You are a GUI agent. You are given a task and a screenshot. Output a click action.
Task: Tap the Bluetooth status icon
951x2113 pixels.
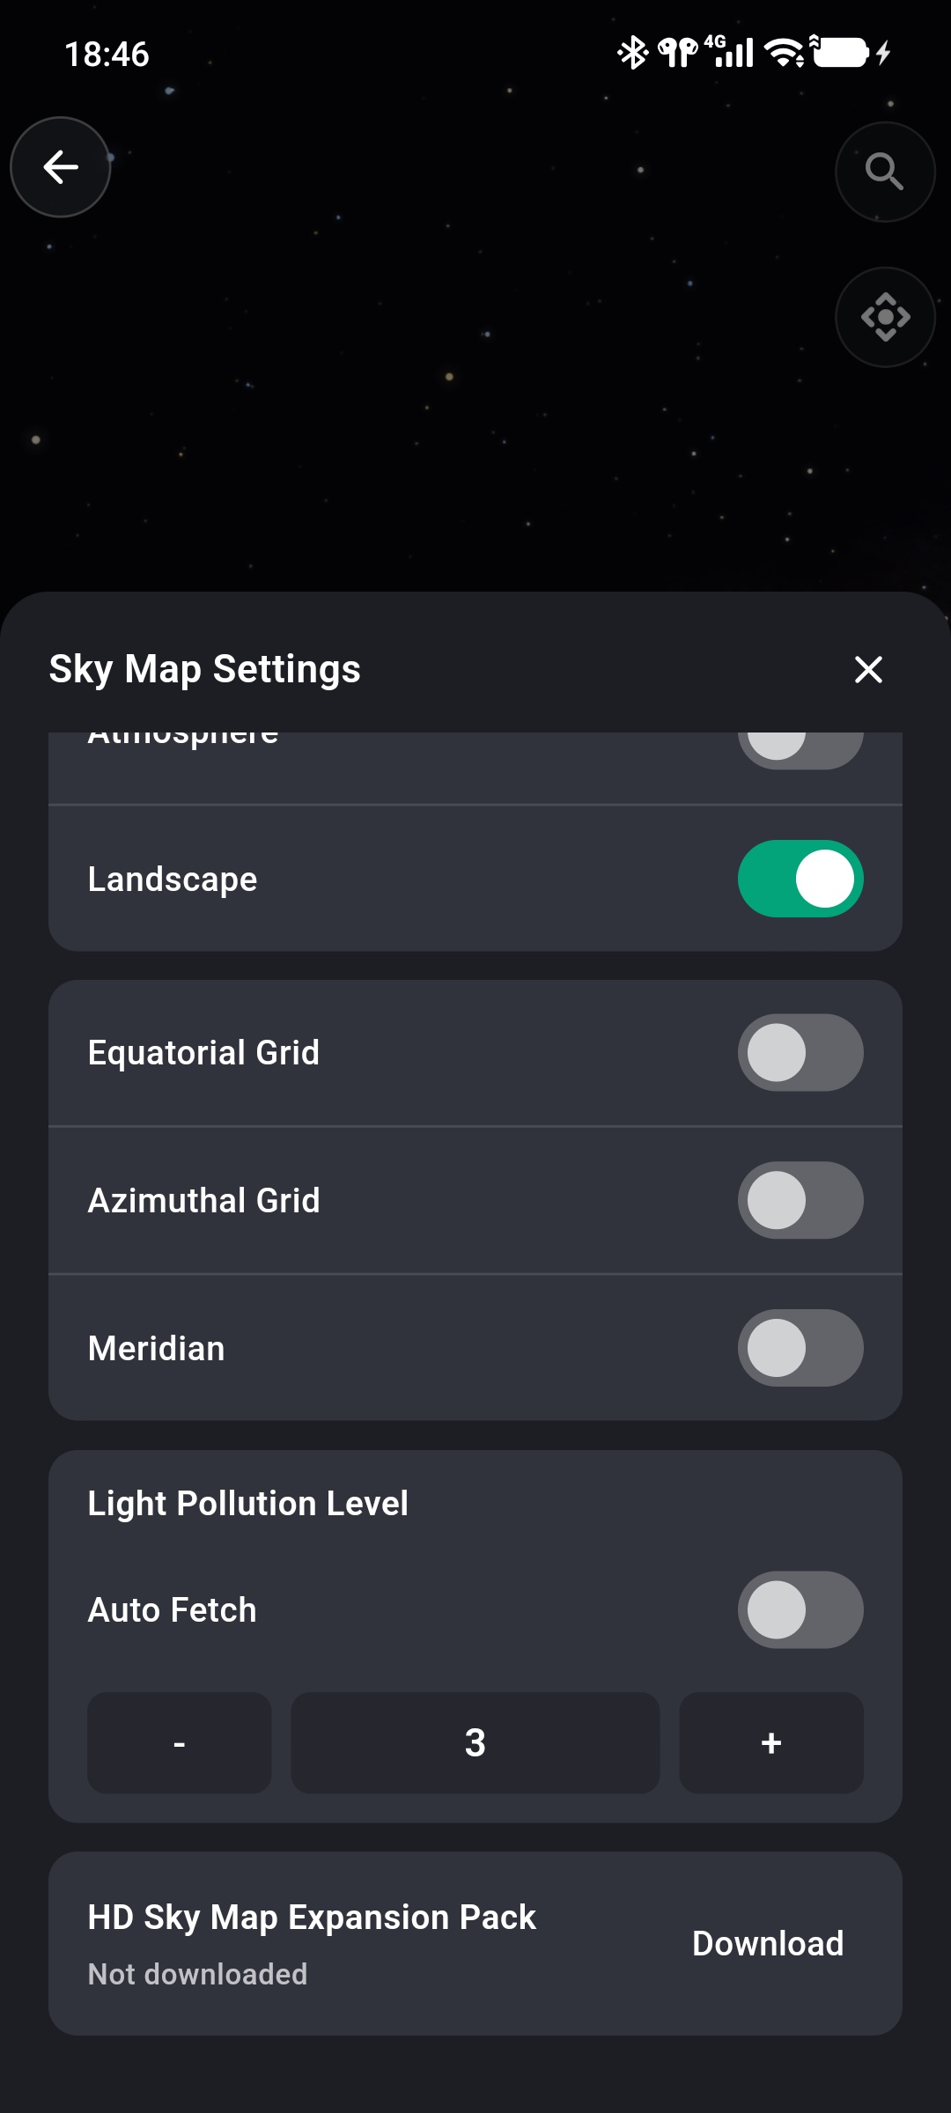tap(632, 53)
